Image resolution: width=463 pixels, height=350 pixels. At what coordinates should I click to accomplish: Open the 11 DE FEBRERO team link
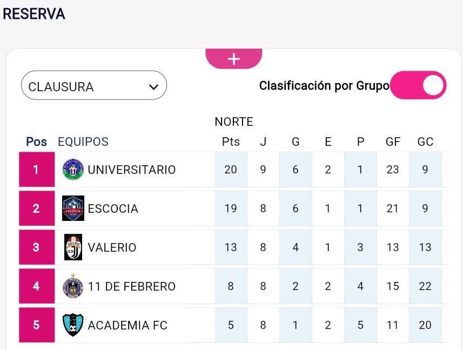(132, 286)
